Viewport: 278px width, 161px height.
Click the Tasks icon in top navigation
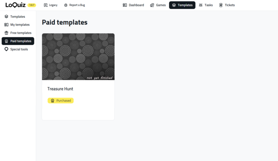201,5
